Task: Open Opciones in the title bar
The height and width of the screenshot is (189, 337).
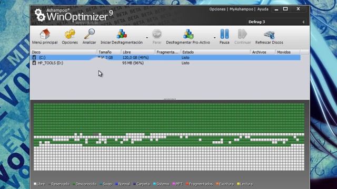Action: [217, 9]
